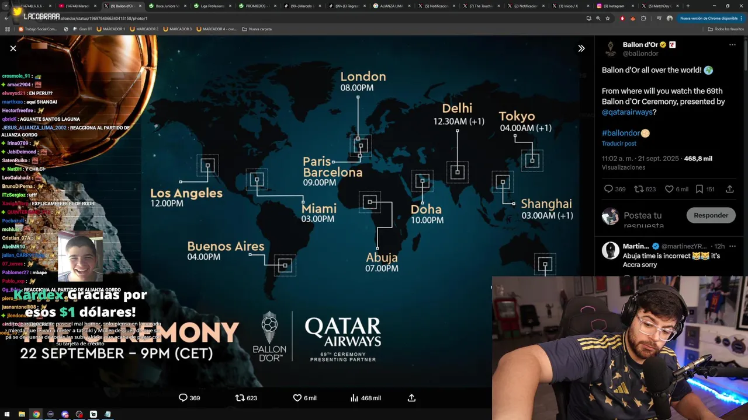Click share icon below the photo

(x=411, y=398)
